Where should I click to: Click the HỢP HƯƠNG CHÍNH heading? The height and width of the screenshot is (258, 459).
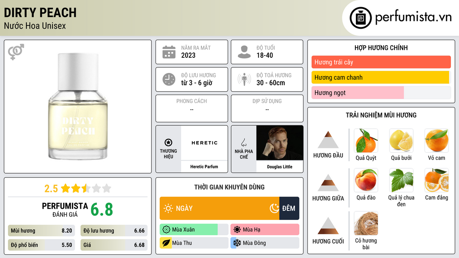381,47
